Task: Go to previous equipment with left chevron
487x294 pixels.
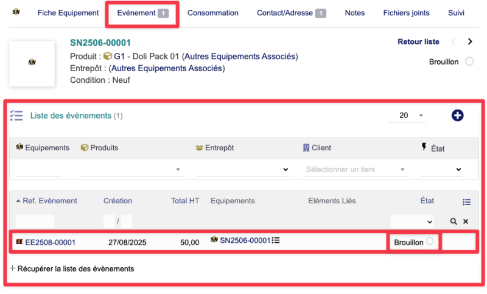Action: coord(452,42)
